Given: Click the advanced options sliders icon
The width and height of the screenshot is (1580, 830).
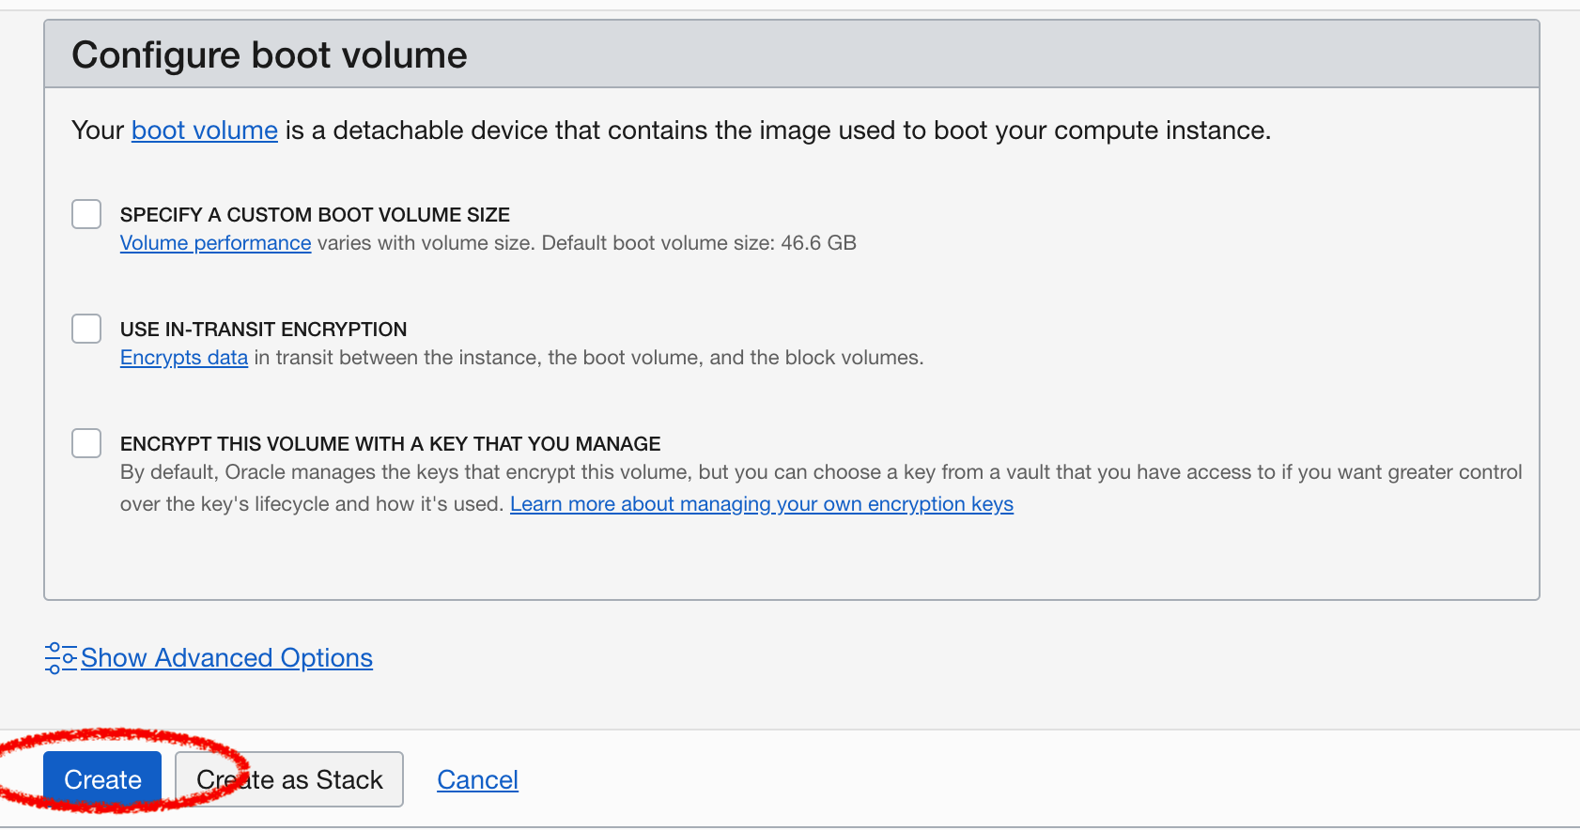Looking at the screenshot, I should click(x=60, y=658).
